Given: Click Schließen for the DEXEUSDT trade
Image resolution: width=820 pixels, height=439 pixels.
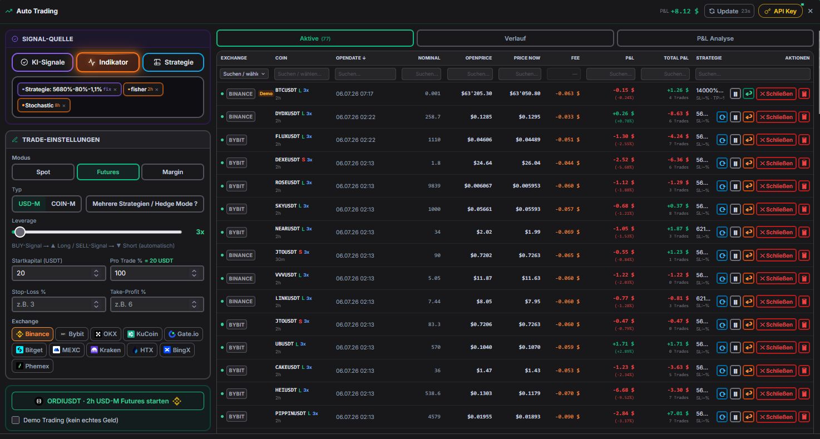Looking at the screenshot, I should click(x=776, y=163).
